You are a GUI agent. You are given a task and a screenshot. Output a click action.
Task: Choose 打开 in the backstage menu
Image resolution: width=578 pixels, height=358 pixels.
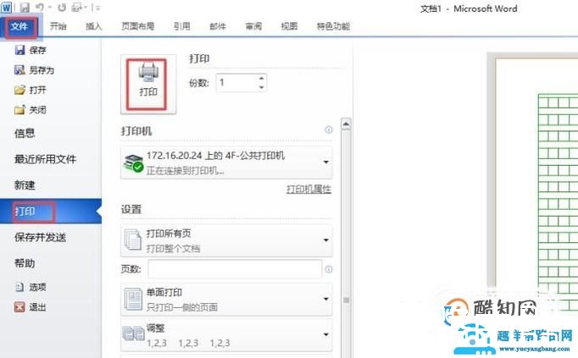point(31,90)
